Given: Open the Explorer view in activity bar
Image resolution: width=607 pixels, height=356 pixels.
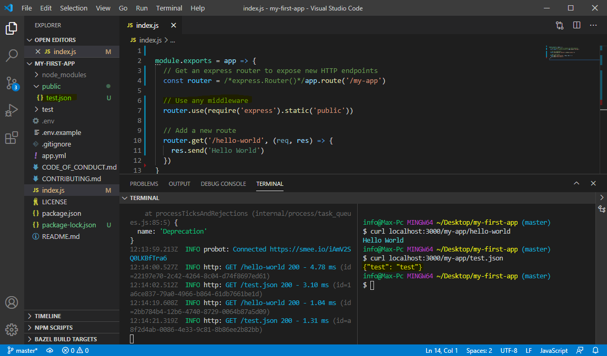Looking at the screenshot, I should [x=12, y=28].
